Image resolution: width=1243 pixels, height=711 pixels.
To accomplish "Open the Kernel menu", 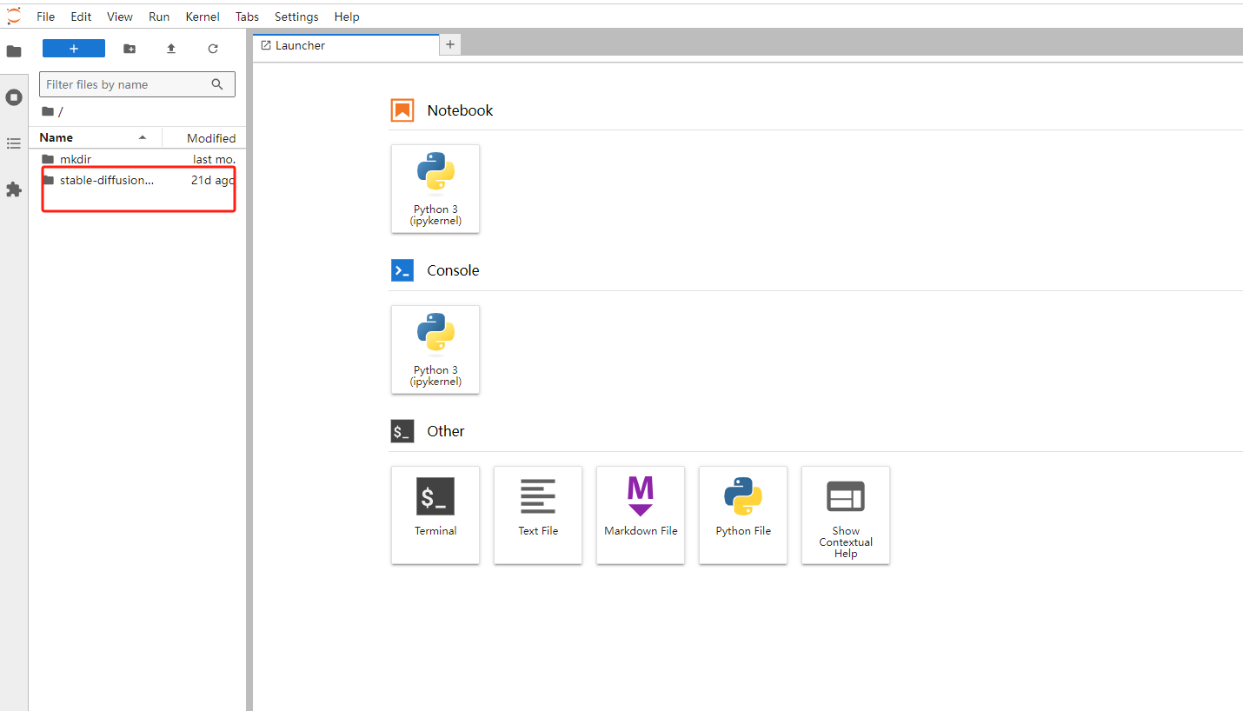I will 203,17.
